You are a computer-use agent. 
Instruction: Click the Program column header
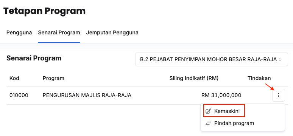(53, 78)
